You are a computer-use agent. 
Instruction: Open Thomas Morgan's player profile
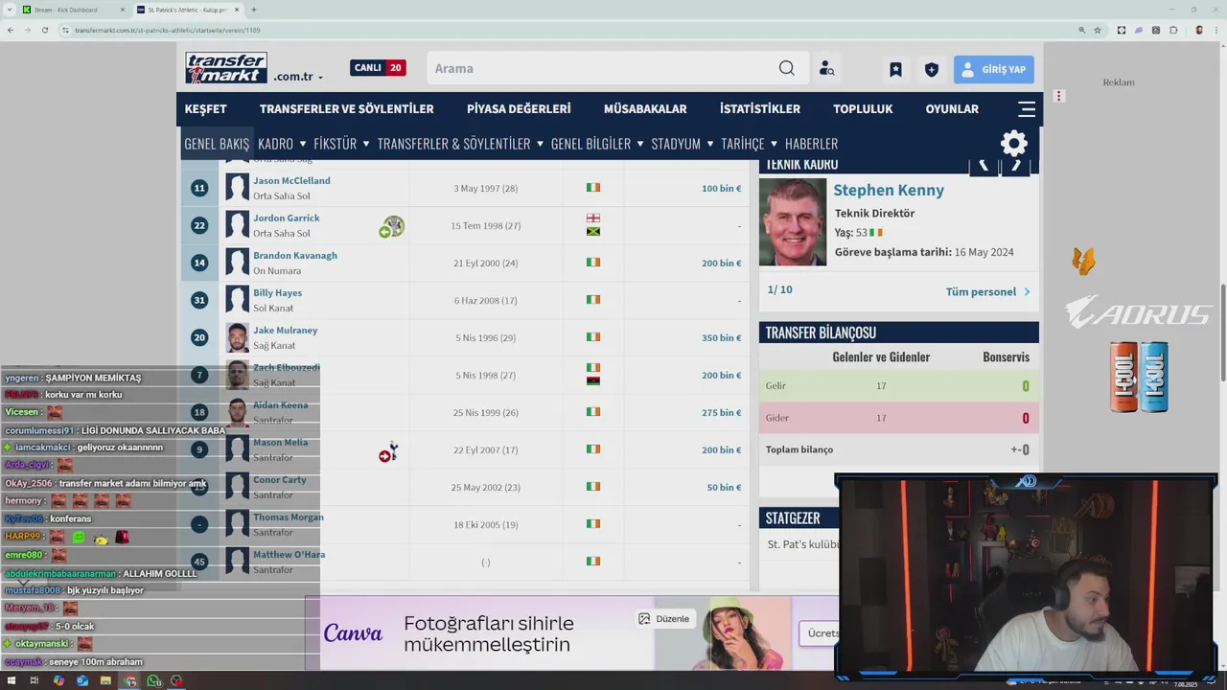289,517
